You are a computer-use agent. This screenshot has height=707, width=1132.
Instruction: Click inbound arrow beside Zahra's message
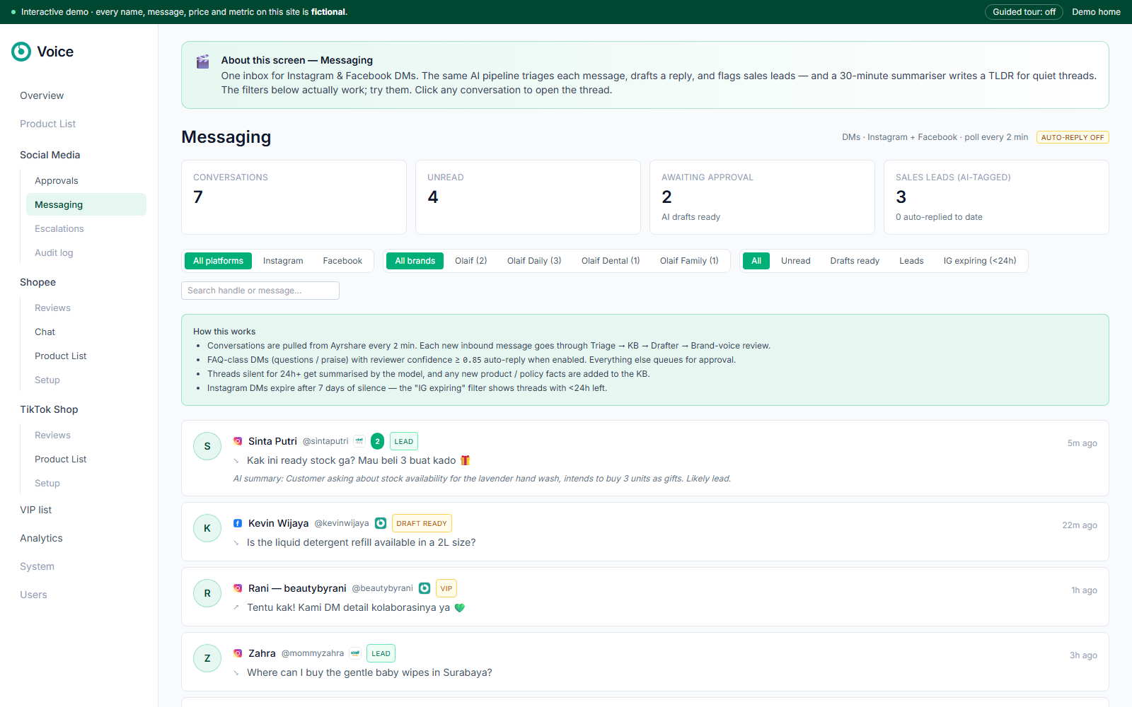pos(236,673)
